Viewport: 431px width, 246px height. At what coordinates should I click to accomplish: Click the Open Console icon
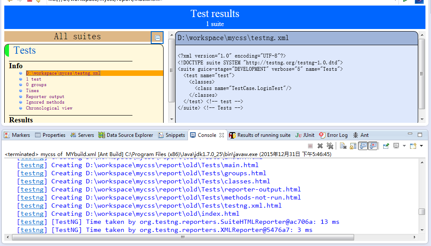pos(413,146)
